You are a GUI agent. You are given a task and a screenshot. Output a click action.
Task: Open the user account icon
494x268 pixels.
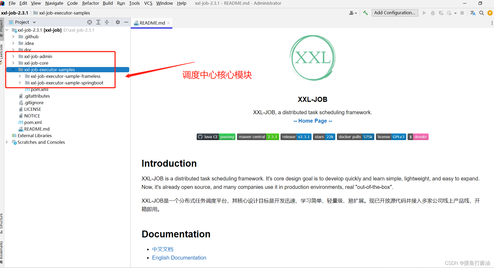(x=353, y=13)
